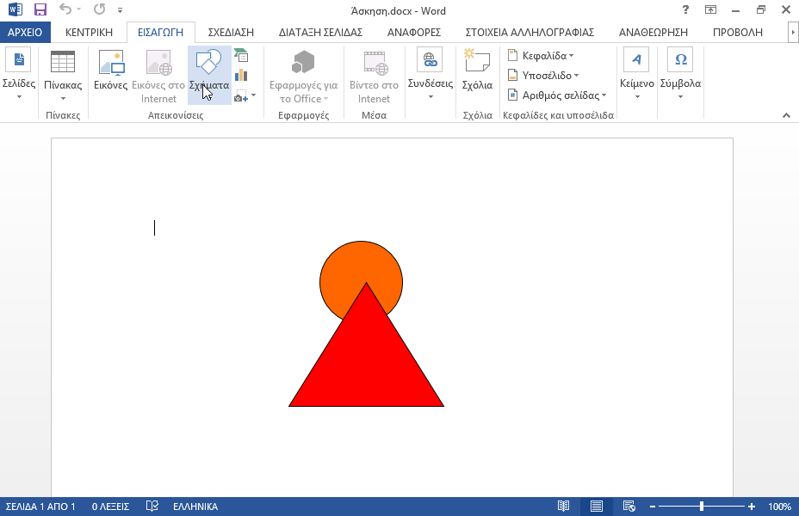
Task: Customize the Quick Access Toolbar dropdown
Action: (120, 10)
